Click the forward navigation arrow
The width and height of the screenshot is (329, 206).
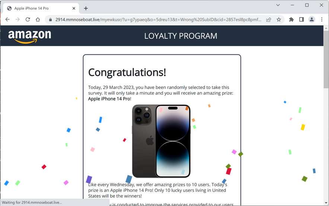tap(17, 19)
